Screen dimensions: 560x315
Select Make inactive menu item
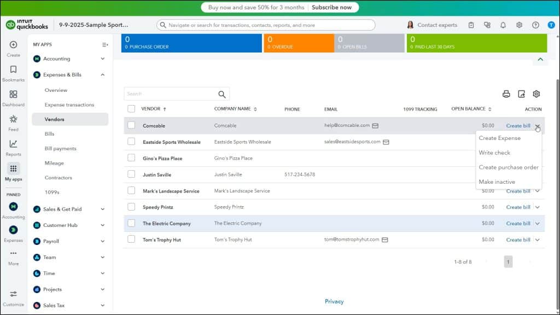click(x=497, y=182)
